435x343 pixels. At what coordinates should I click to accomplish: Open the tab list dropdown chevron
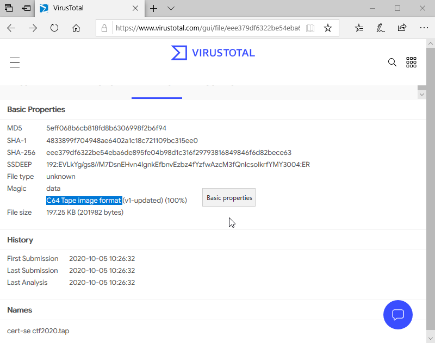point(171,8)
